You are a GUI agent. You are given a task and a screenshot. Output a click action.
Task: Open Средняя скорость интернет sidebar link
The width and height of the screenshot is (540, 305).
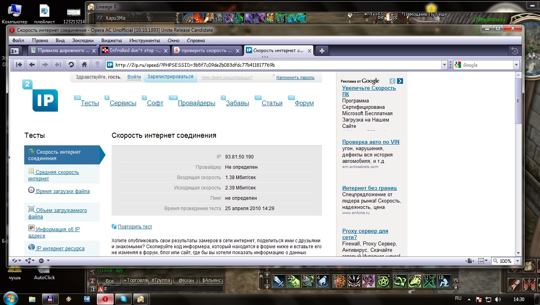[x=54, y=175]
